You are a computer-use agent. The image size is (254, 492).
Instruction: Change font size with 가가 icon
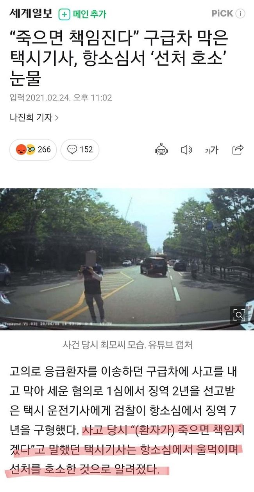pos(212,149)
